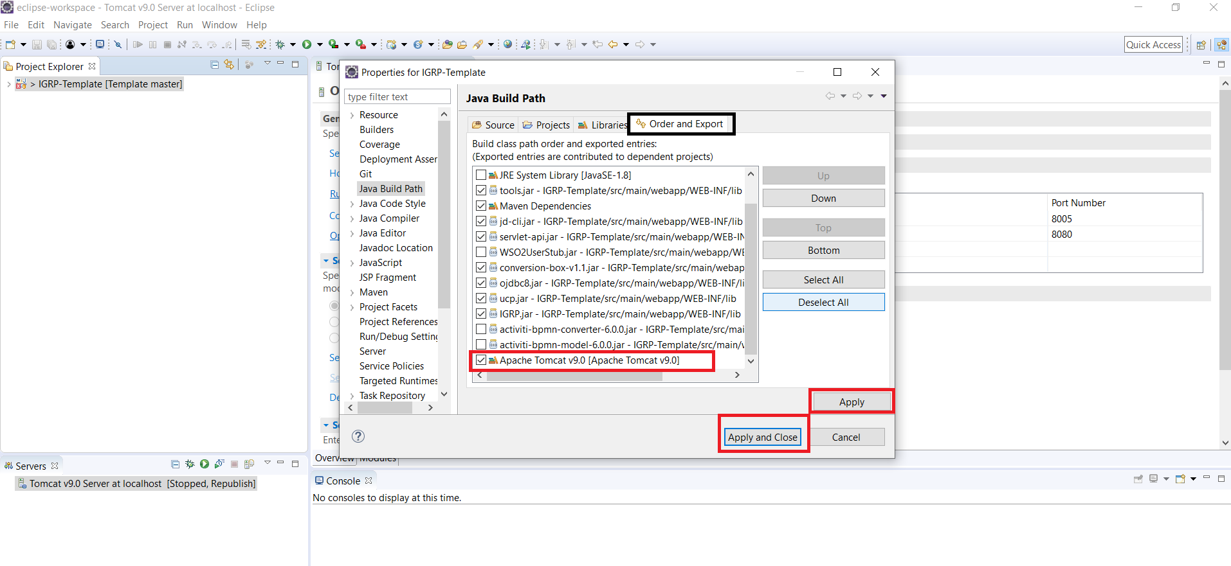The image size is (1231, 566).
Task: Start the server in profile mode
Action: click(219, 464)
